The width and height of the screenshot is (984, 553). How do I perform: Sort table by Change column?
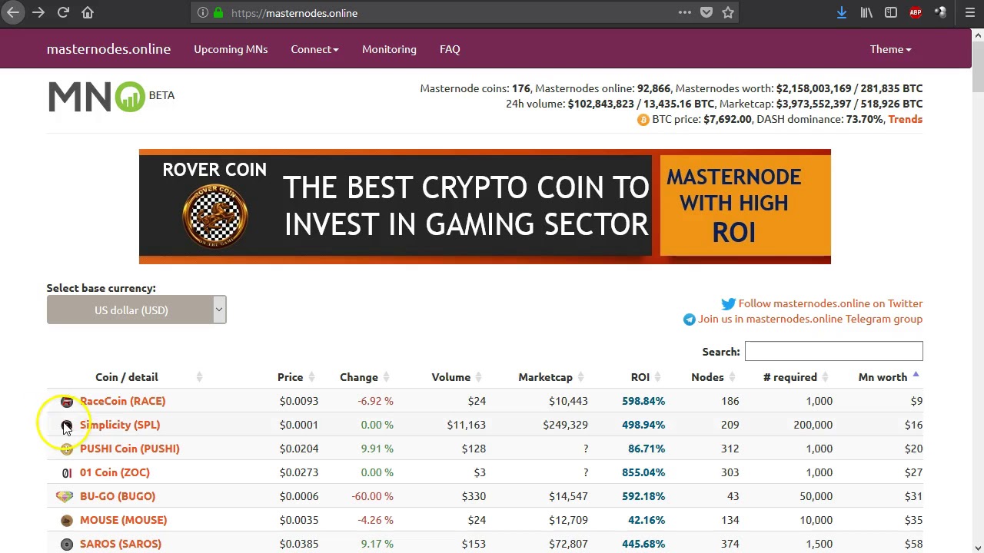coord(359,377)
